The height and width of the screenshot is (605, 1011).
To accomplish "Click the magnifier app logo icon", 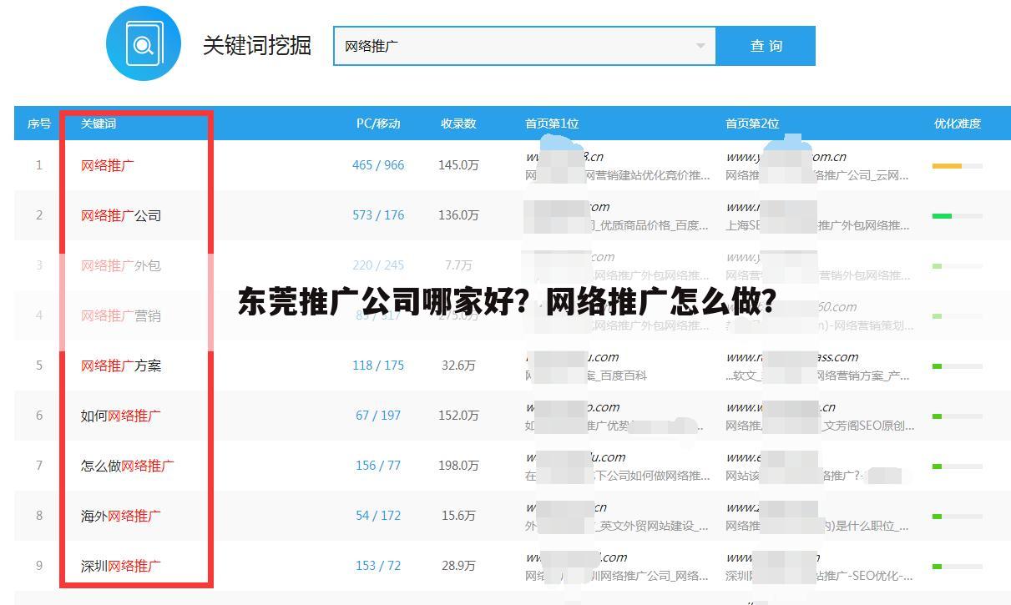I will [144, 44].
